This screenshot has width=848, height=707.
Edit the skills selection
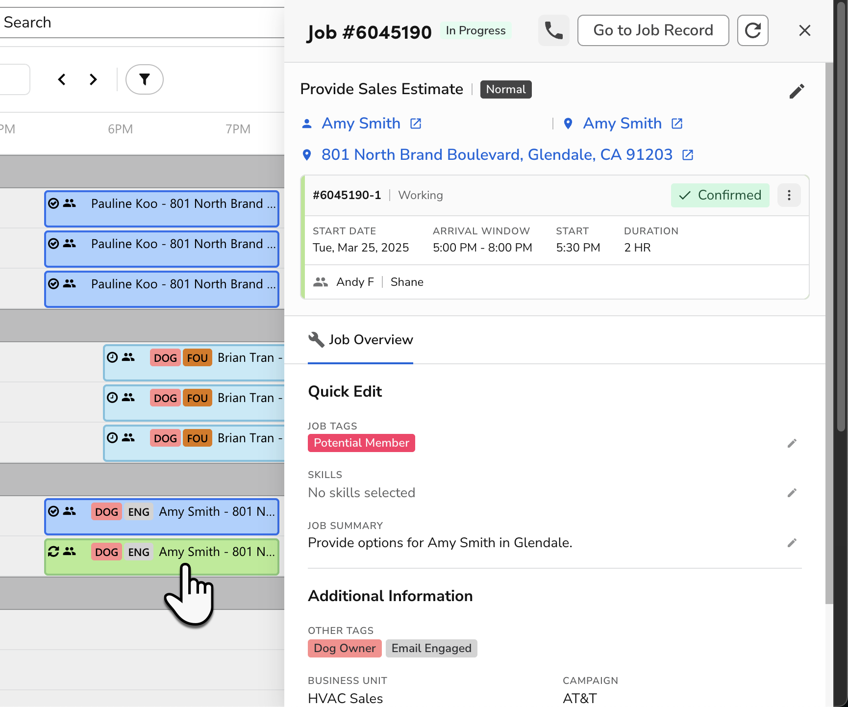pyautogui.click(x=792, y=493)
